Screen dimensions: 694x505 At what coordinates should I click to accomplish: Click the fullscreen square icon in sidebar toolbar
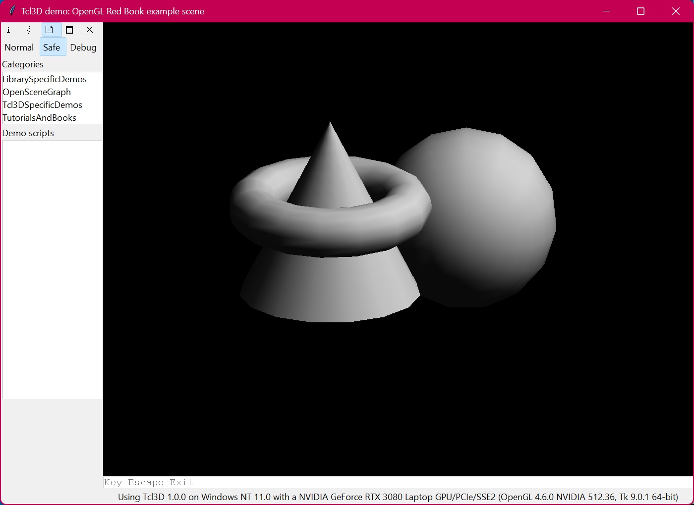[x=69, y=30]
